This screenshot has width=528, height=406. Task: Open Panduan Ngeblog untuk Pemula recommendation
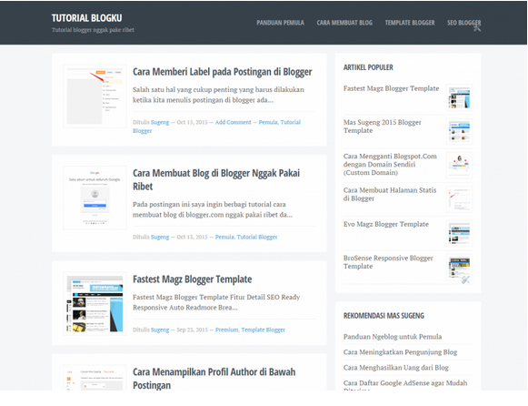pos(393,337)
